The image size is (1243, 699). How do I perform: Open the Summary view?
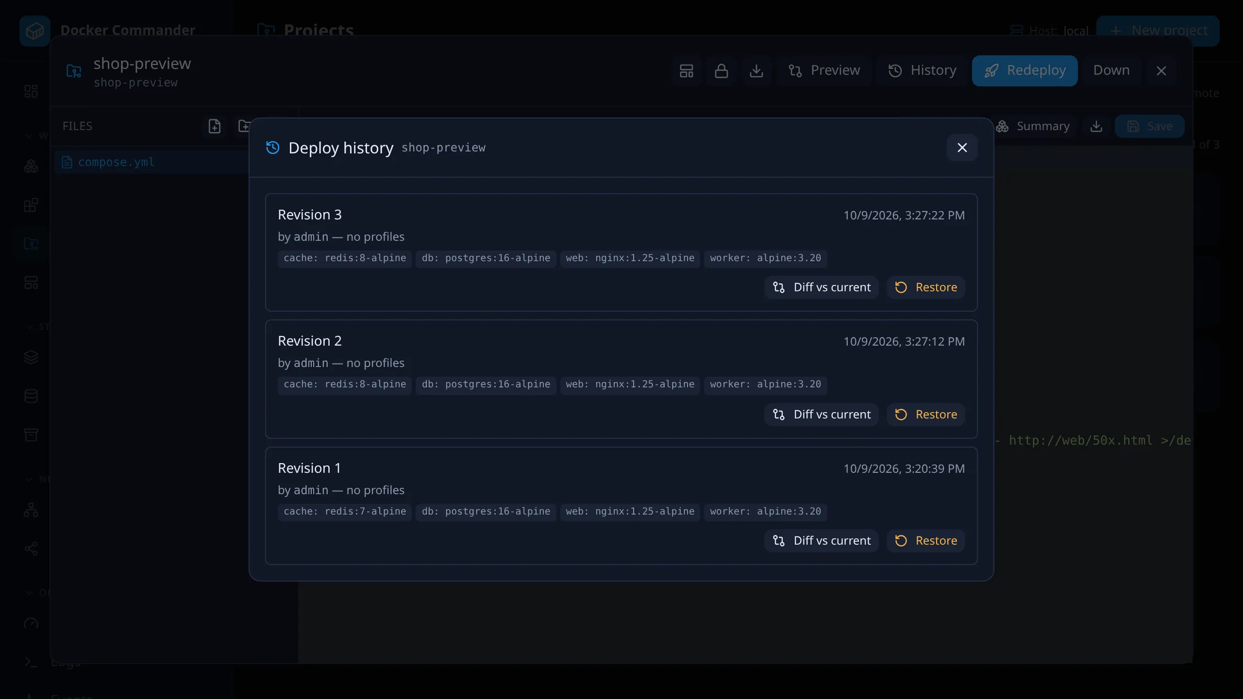click(1033, 126)
